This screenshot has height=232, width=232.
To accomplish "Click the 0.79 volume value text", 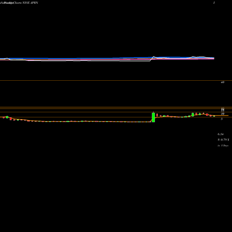I will (223, 140).
